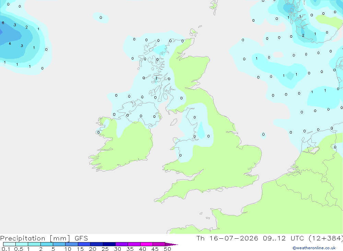Select the 30–35 mm violet legend segment
The width and height of the screenshot is (343, 251).
pos(122,244)
